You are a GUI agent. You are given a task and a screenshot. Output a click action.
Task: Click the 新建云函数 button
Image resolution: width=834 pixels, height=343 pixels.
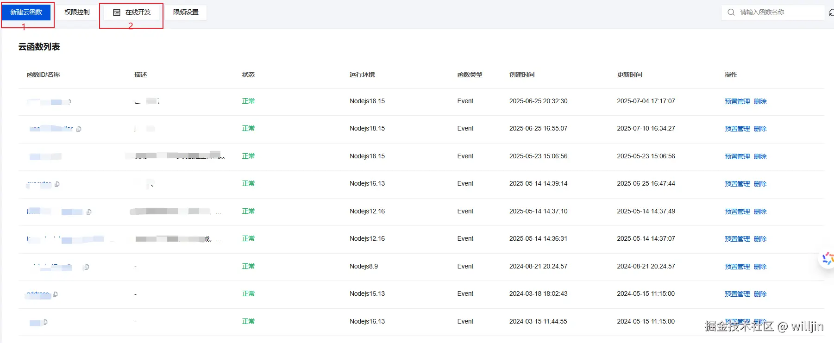pos(26,12)
